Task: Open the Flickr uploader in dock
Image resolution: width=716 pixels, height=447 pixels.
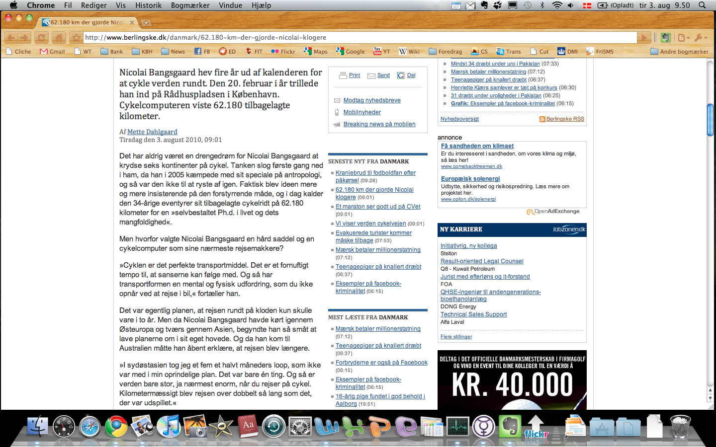Action: tap(536, 427)
